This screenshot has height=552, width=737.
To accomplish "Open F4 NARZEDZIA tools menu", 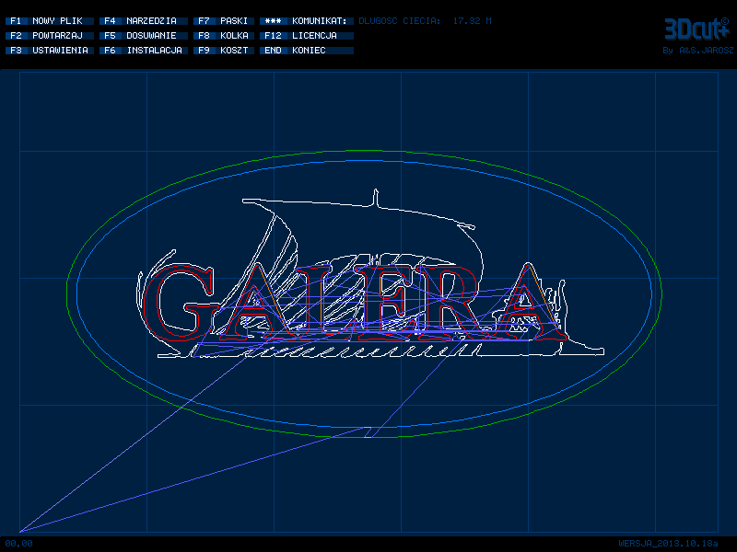I will pos(144,21).
